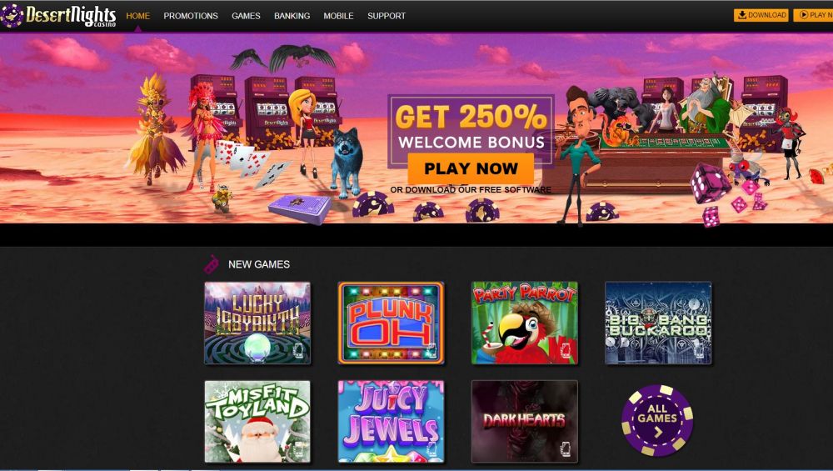Open the Banking page

tap(292, 16)
